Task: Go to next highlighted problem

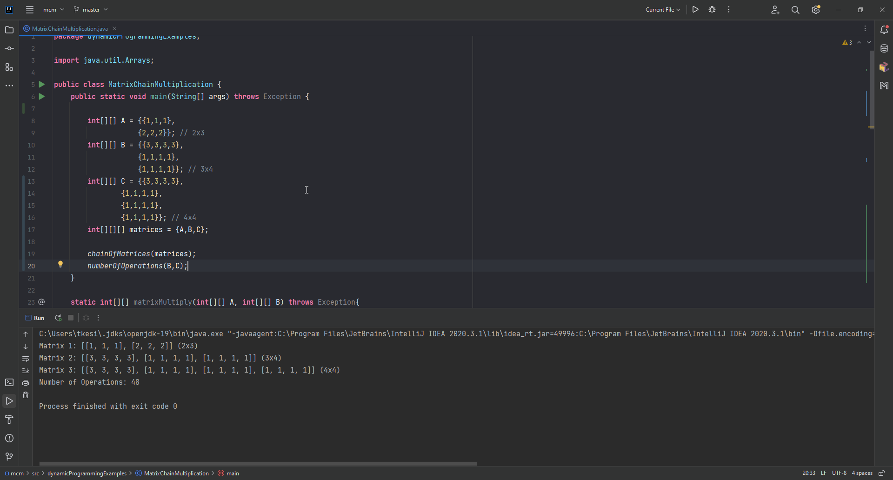Action: 869,43
